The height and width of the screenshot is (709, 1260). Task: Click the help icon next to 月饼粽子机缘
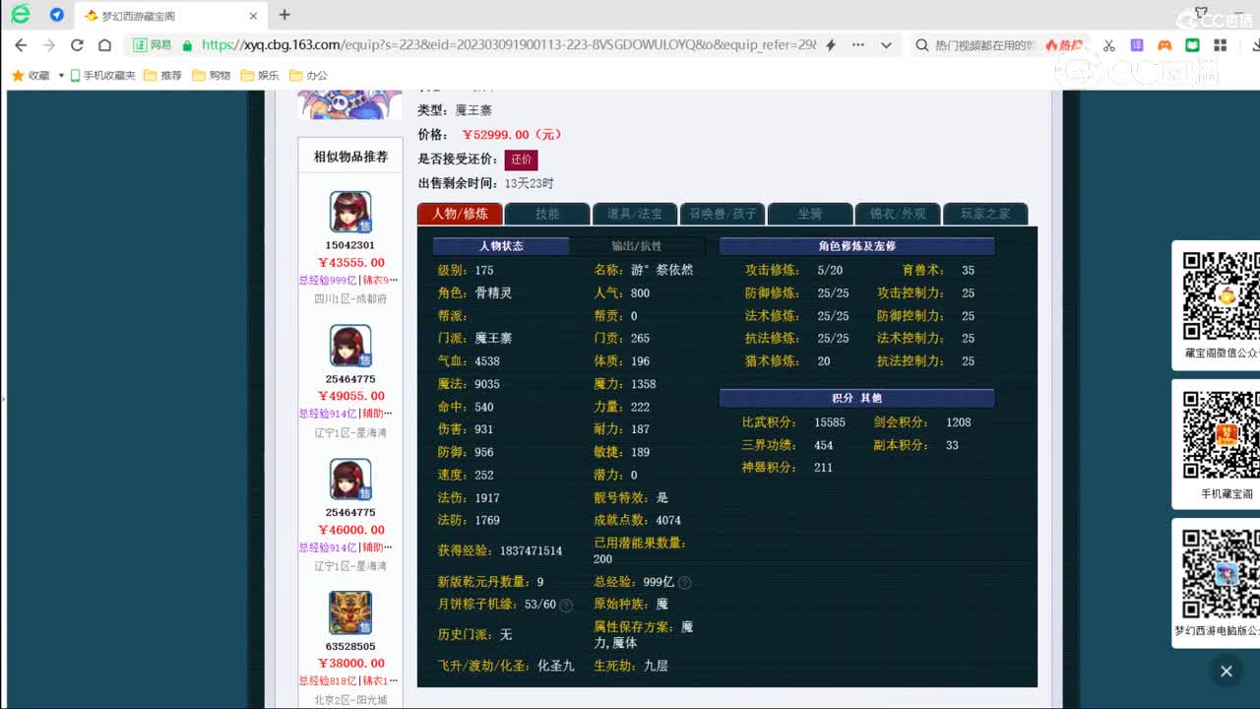click(x=566, y=606)
